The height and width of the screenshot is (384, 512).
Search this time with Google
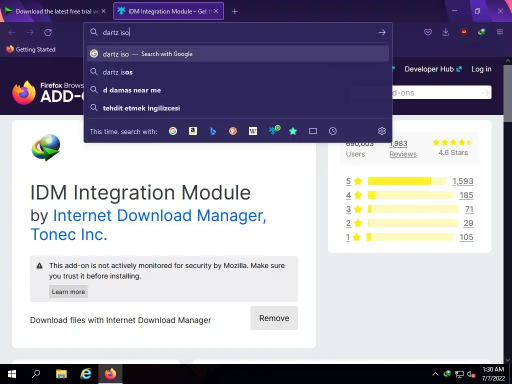tap(173, 131)
